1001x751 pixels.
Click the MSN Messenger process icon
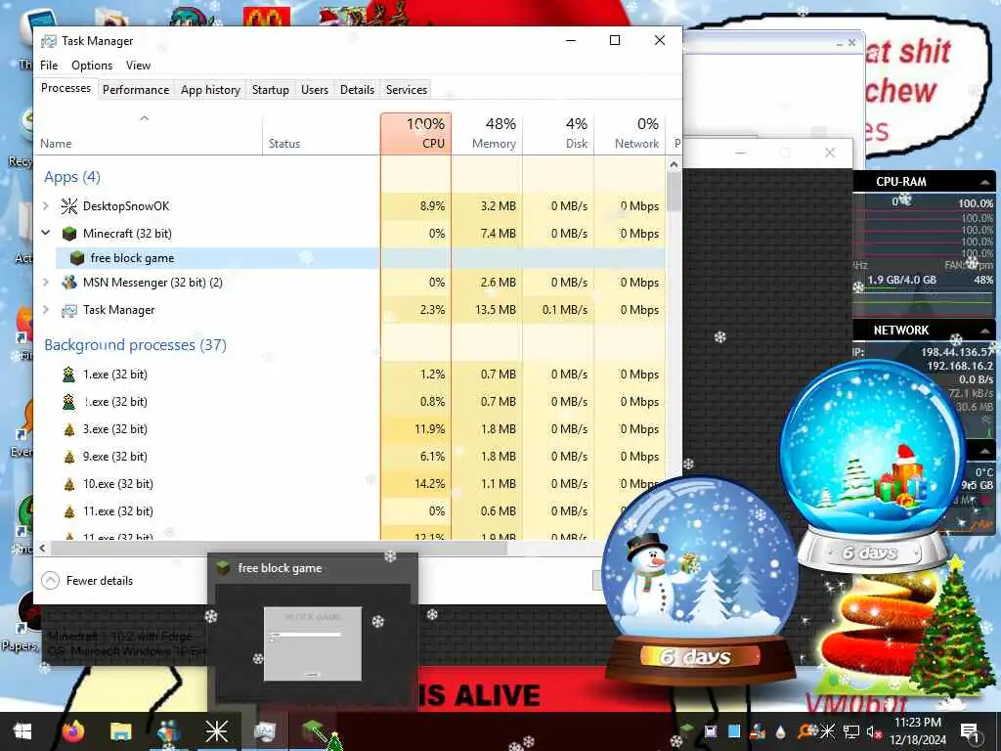[69, 283]
